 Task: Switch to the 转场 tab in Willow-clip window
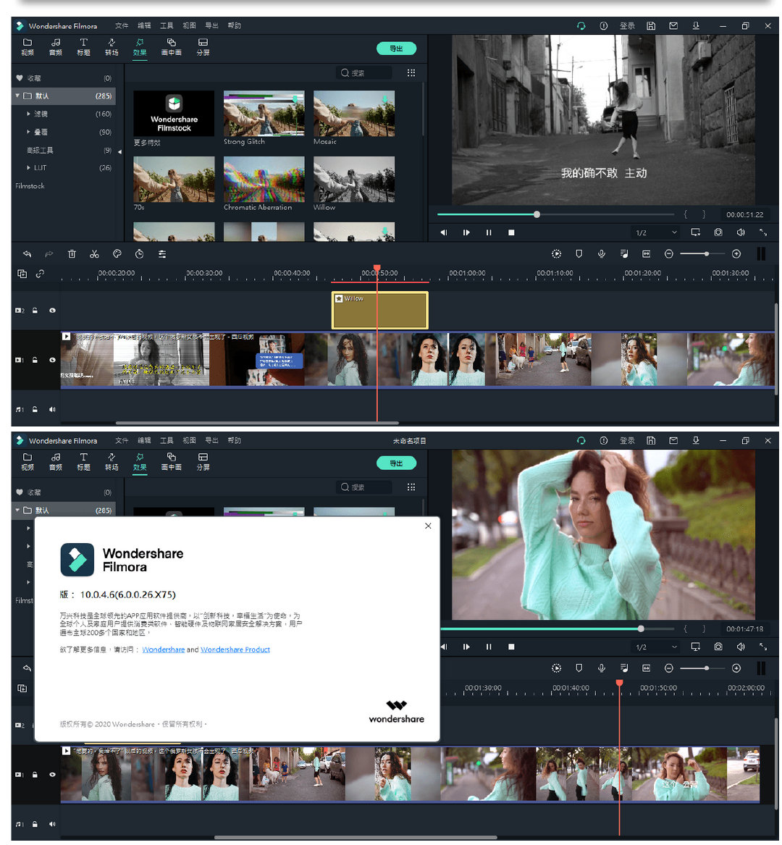112,47
